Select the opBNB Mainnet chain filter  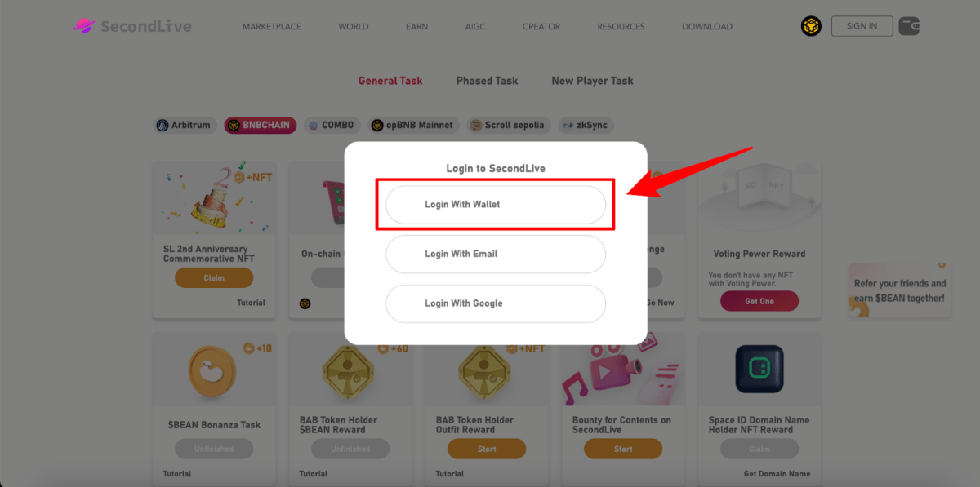(412, 126)
